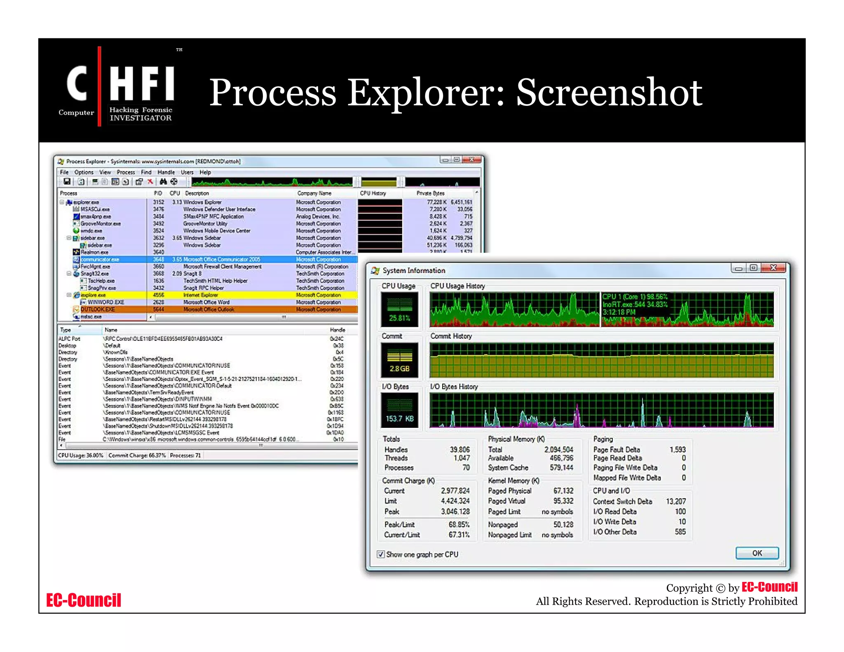Click the Save toolbar icon
Image resolution: width=844 pixels, height=652 pixels.
point(67,182)
